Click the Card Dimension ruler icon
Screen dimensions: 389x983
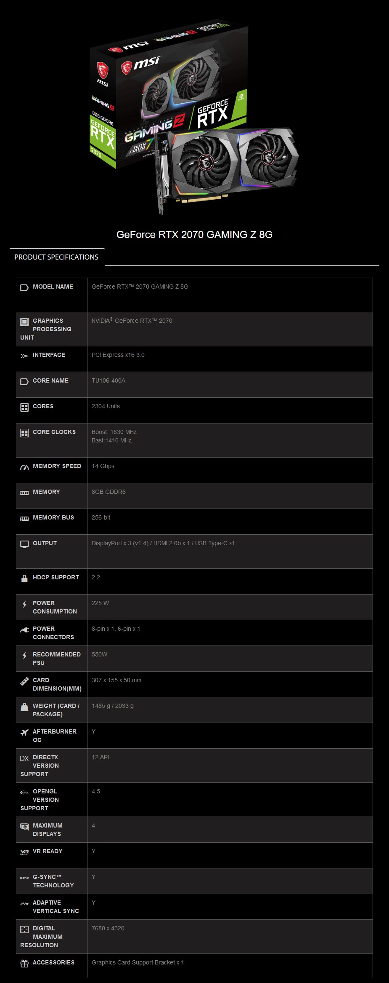click(24, 681)
